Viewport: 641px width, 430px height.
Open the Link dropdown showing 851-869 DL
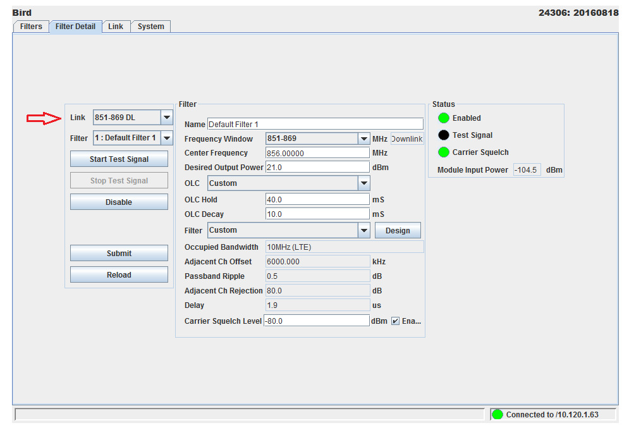(133, 118)
